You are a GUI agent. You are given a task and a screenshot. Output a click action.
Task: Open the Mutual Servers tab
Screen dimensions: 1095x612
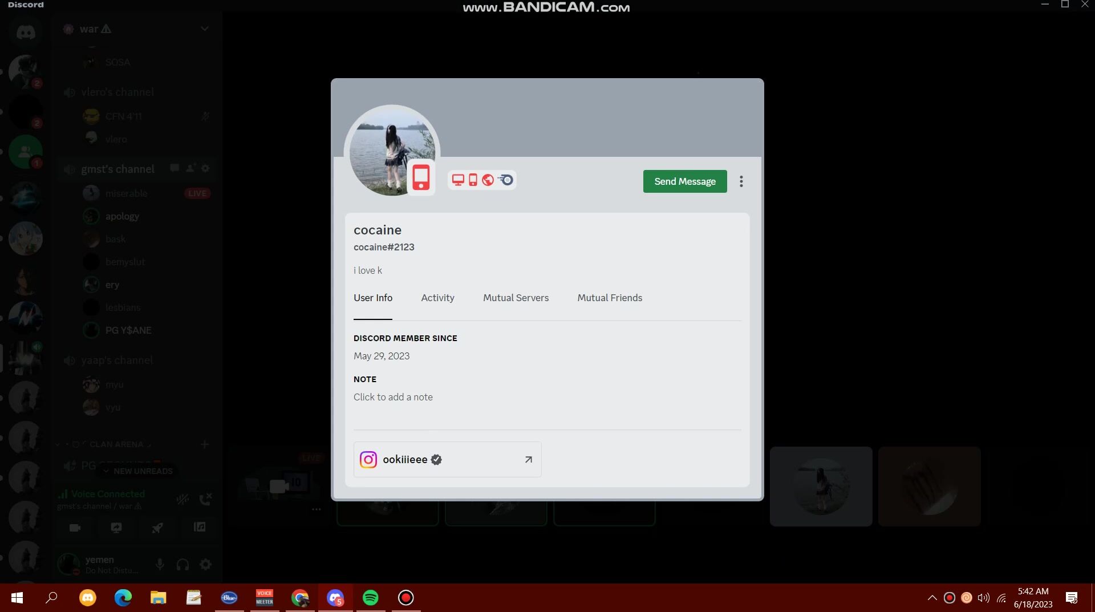click(516, 298)
